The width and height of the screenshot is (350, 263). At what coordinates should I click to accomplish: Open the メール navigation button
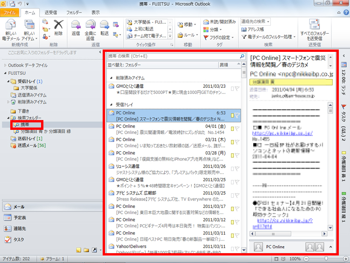point(52,206)
